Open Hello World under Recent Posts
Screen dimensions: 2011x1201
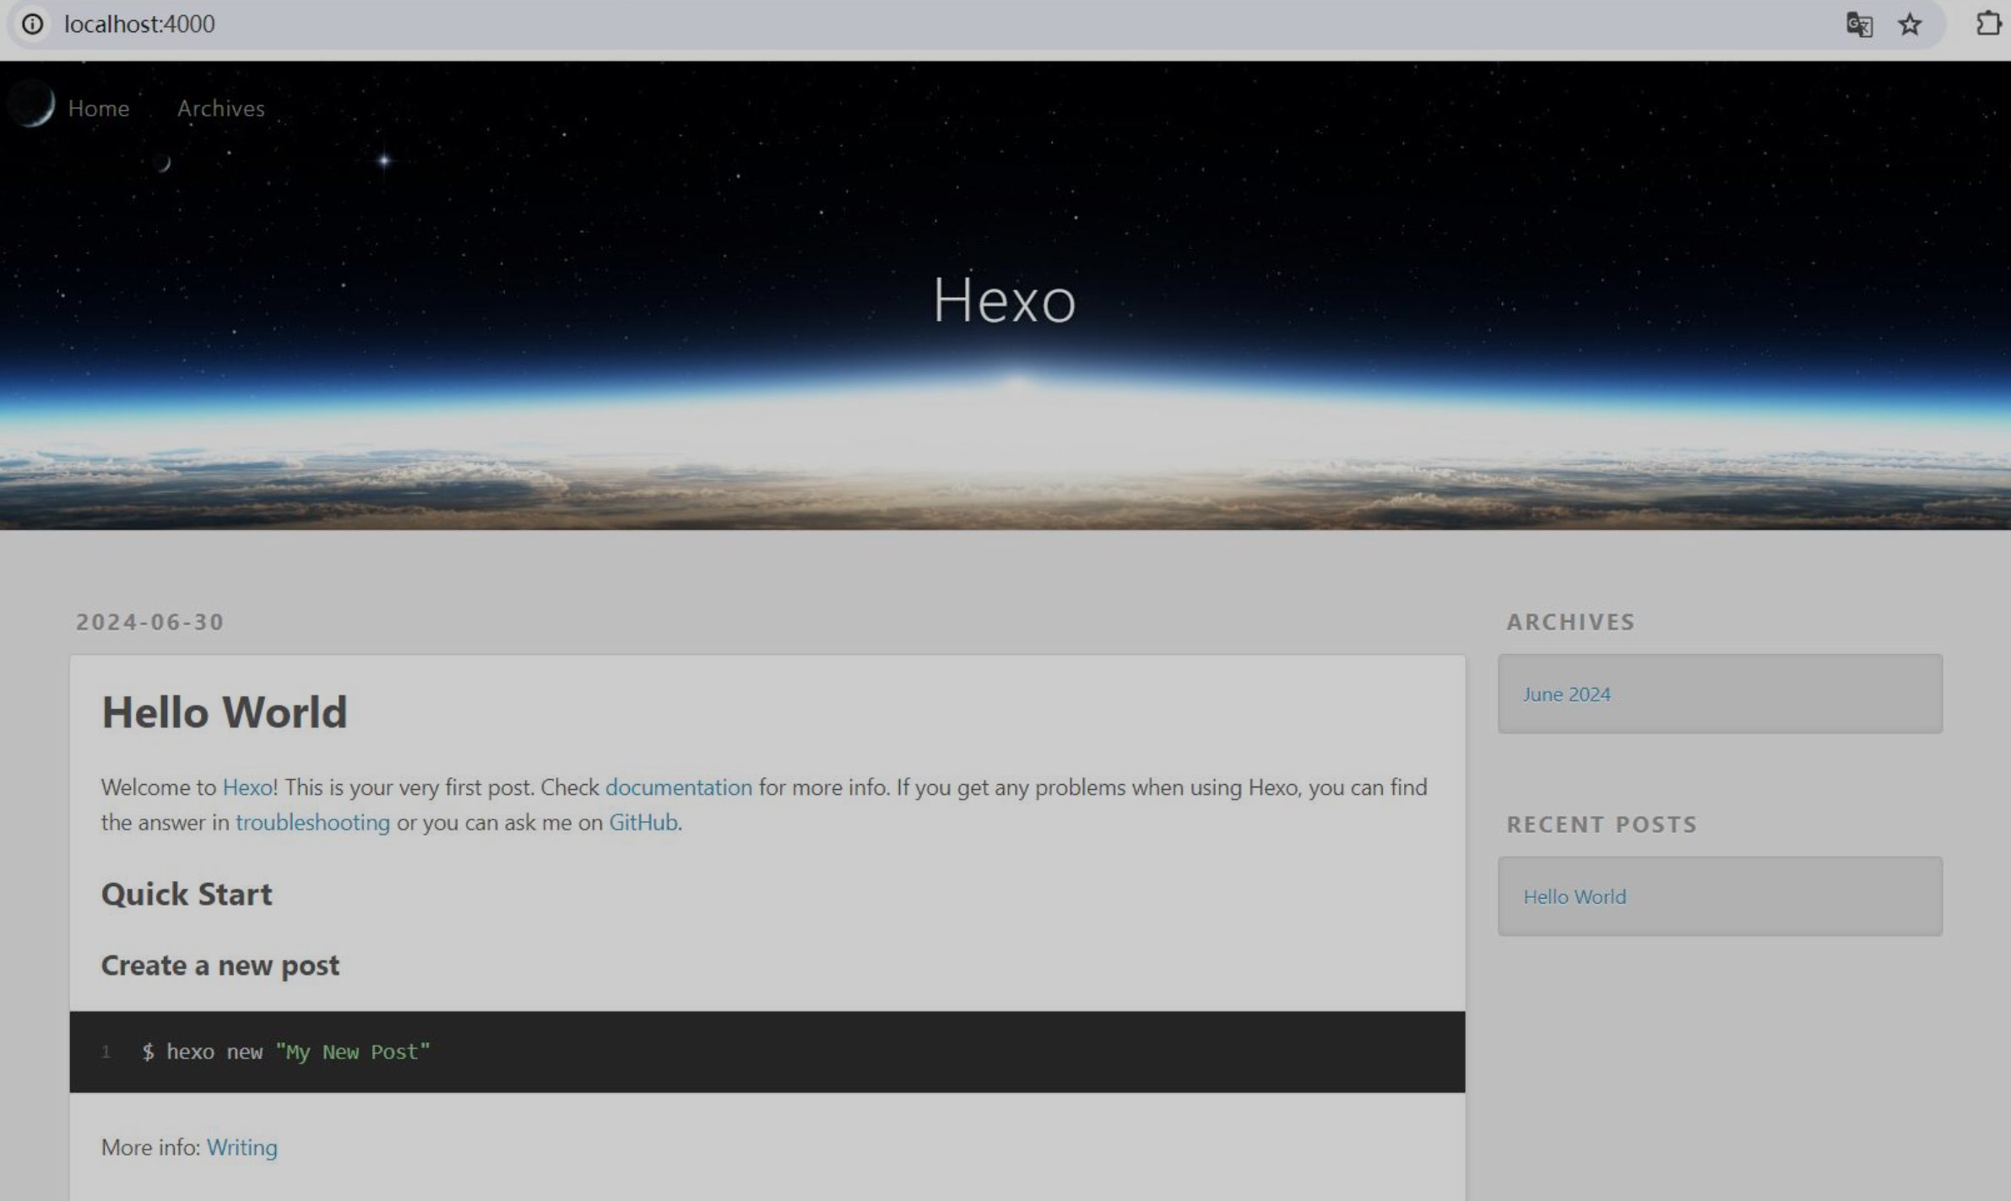coord(1575,896)
